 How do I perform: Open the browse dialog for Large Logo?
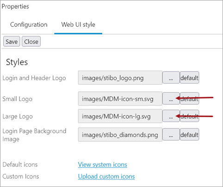click(171, 116)
